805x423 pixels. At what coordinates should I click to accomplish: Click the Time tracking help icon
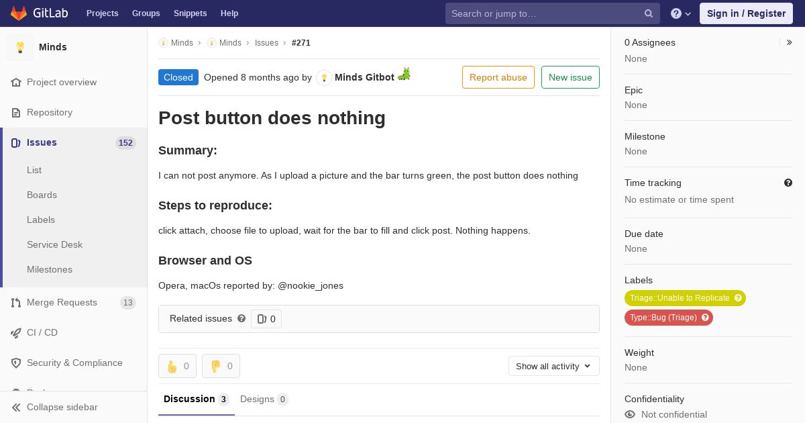coord(788,183)
